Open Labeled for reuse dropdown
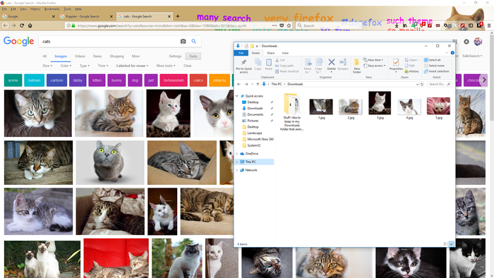This screenshot has height=278, width=494. pyautogui.click(x=132, y=66)
